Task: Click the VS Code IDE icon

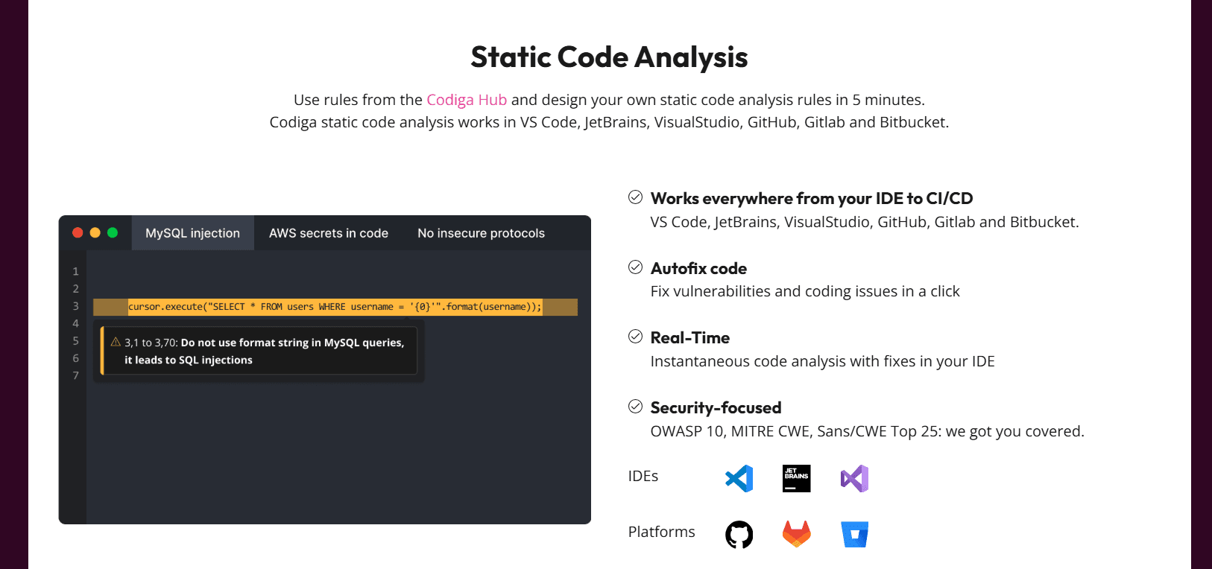Action: coord(739,479)
